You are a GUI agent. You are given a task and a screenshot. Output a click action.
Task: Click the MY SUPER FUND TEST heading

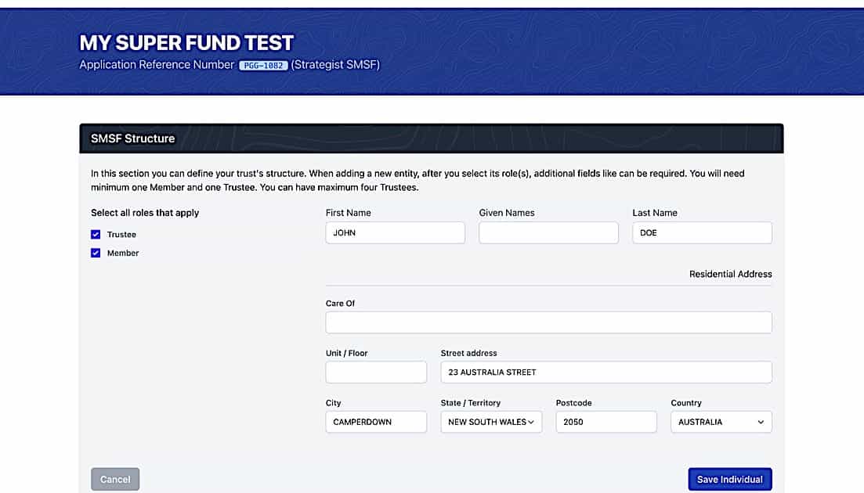click(x=185, y=43)
